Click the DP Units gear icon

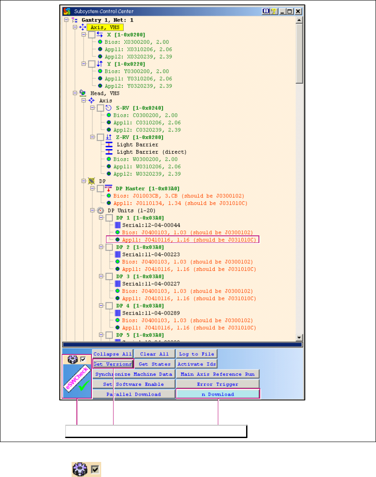(100, 211)
